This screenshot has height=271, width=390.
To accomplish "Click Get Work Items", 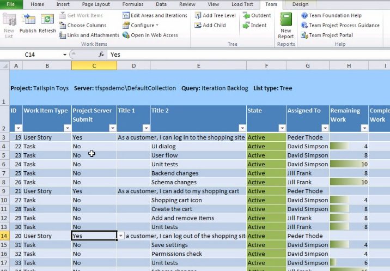I will coord(81,15).
